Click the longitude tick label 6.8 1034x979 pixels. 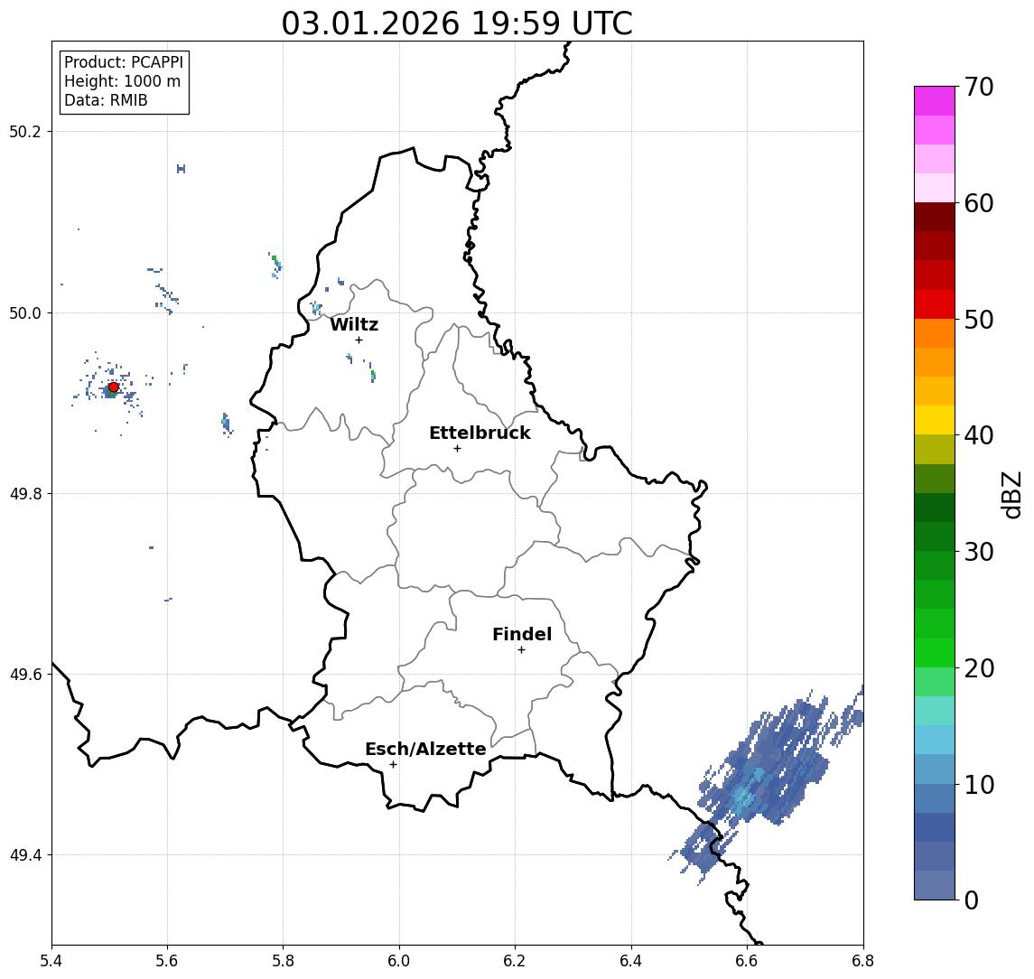(863, 961)
